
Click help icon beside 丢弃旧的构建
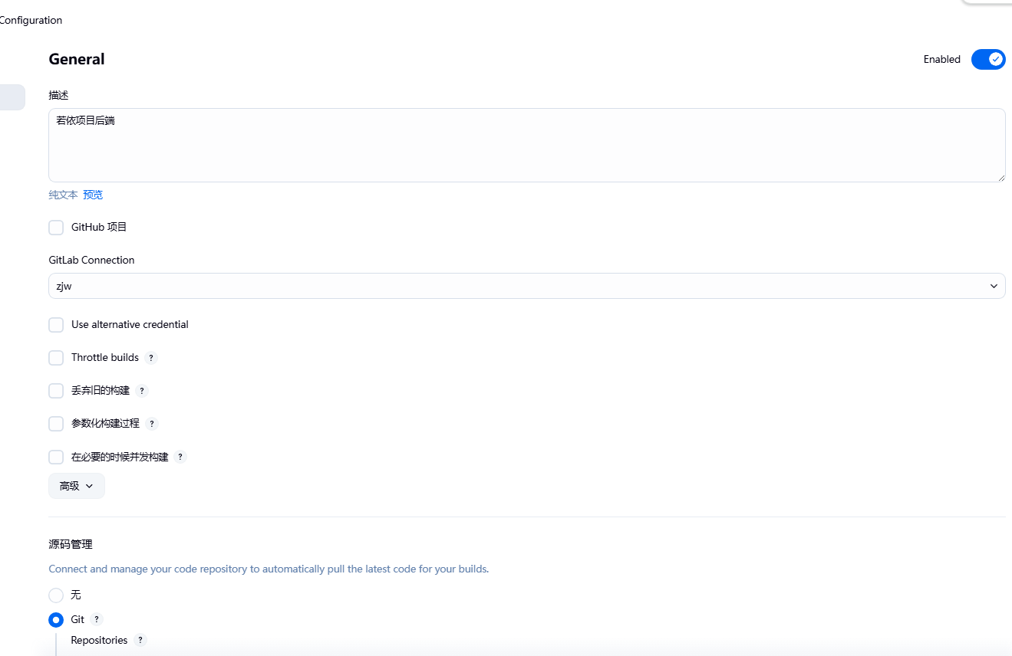point(142,391)
